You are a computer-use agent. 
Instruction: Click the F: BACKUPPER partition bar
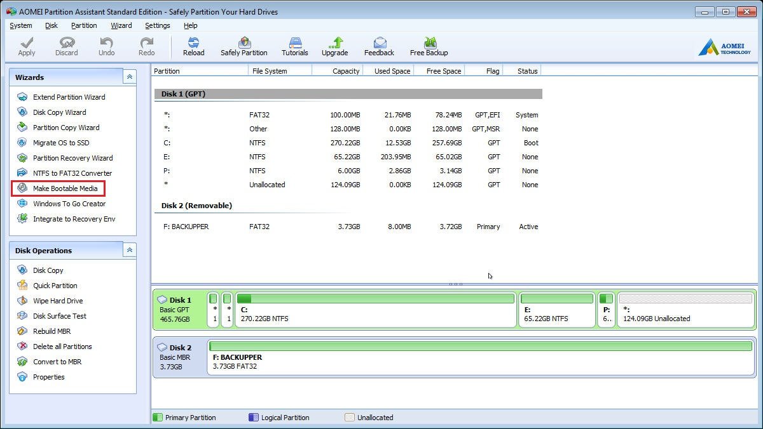480,357
